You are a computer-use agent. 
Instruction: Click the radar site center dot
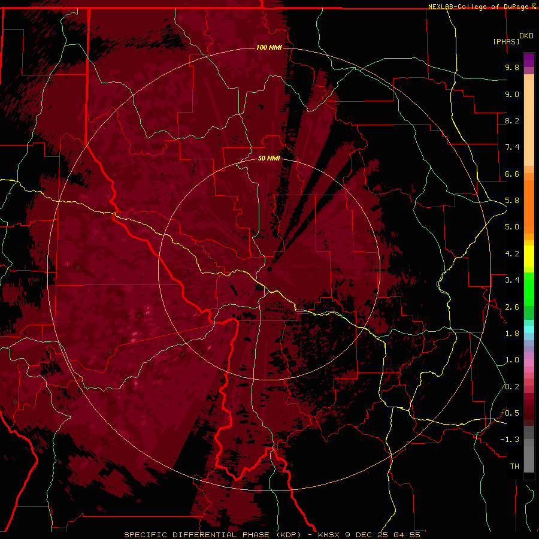(269, 269)
